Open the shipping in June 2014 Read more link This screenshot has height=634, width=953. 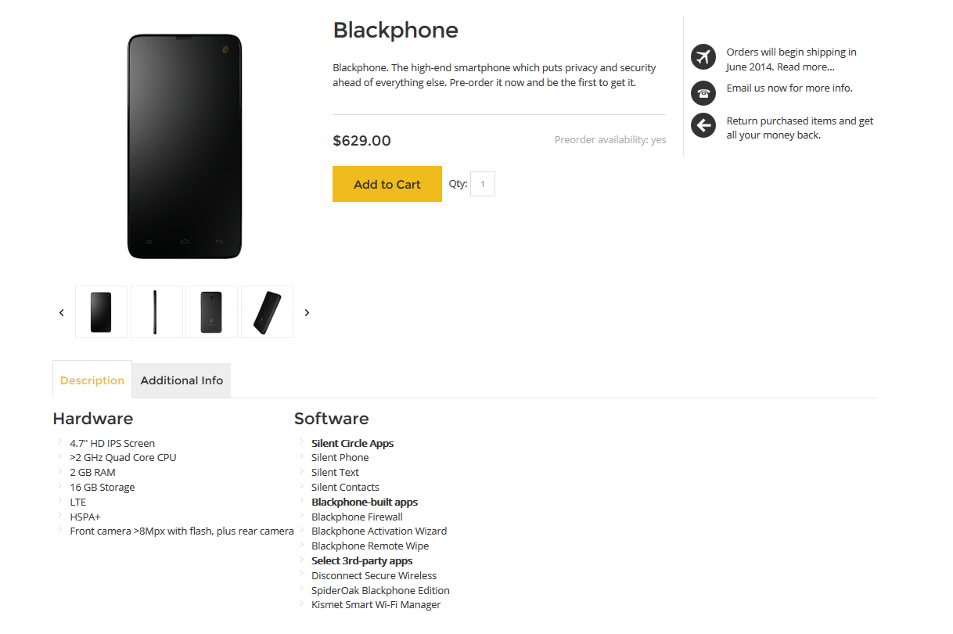click(791, 59)
